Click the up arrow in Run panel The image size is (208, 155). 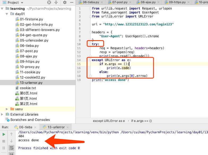[11, 134]
